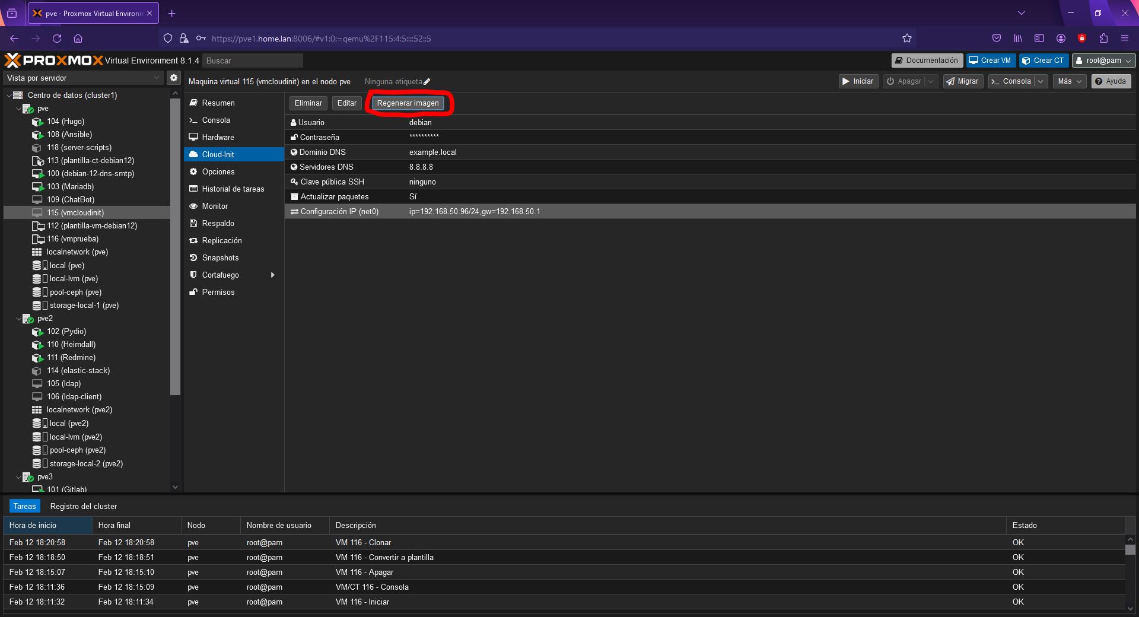Sort by Hora de inicio column header
Viewport: 1139px width, 617px height.
click(x=48, y=525)
